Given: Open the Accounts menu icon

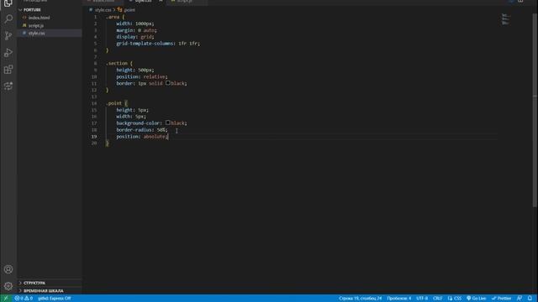Looking at the screenshot, I should [x=8, y=269].
